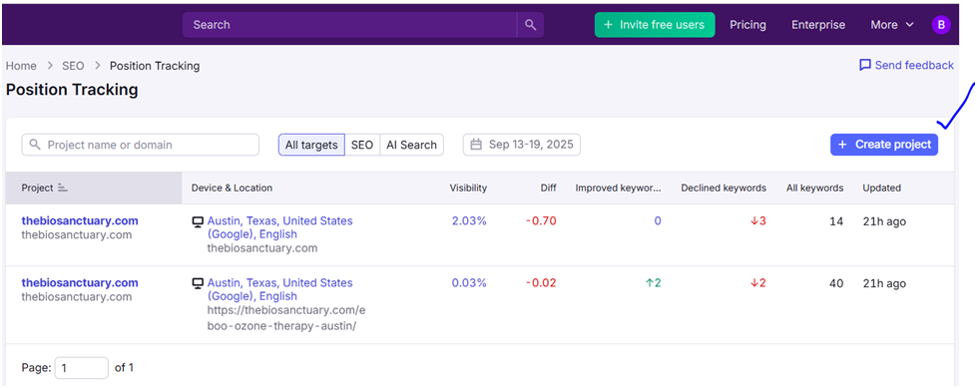The width and height of the screenshot is (977, 388).
Task: Open the Pricing menu item
Action: pos(747,25)
